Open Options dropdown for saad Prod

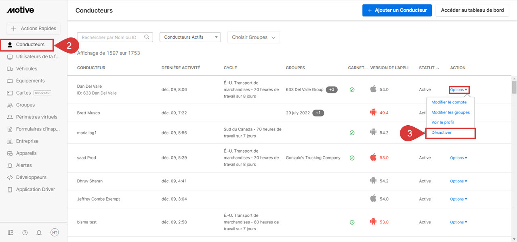(458, 158)
